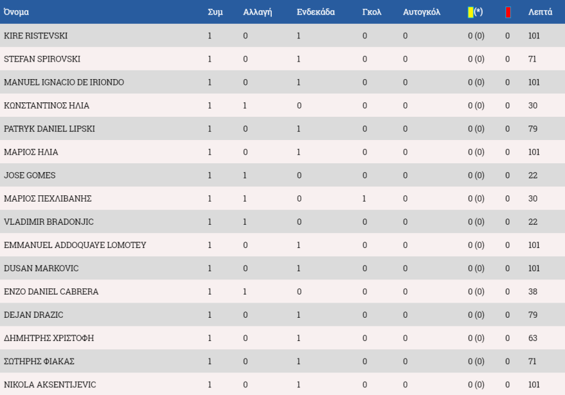Click the Γκολ column header
This screenshot has height=395, width=565.
[372, 13]
